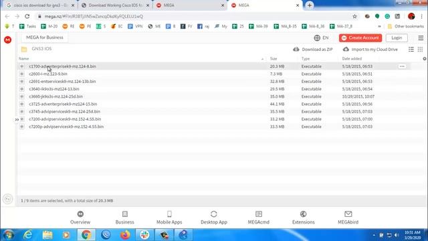Click Import to my Cloud Drive
Image resolution: width=428 pixels, height=241 pixels.
pyautogui.click(x=370, y=50)
